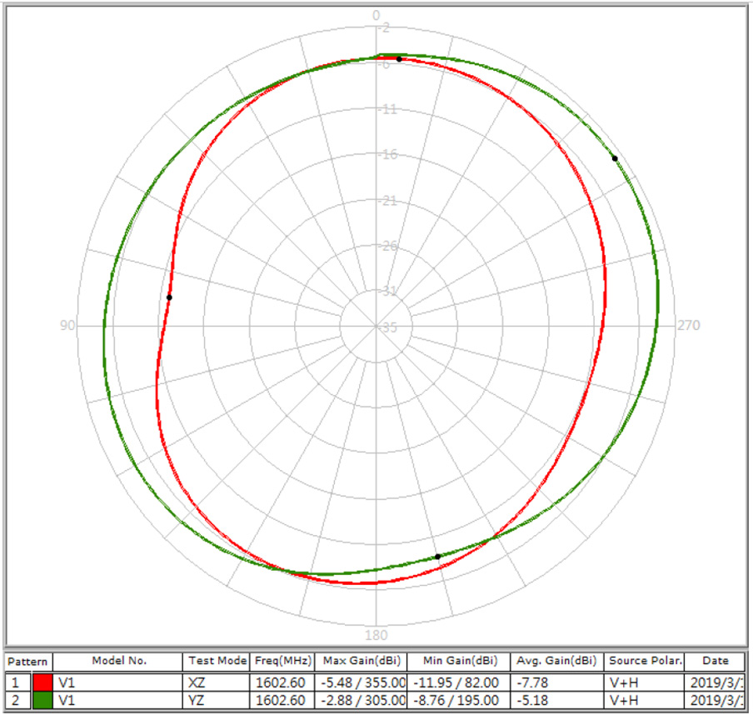Screen dimensions: 753x720
Task: Click the Model No. column header
Action: 118,661
